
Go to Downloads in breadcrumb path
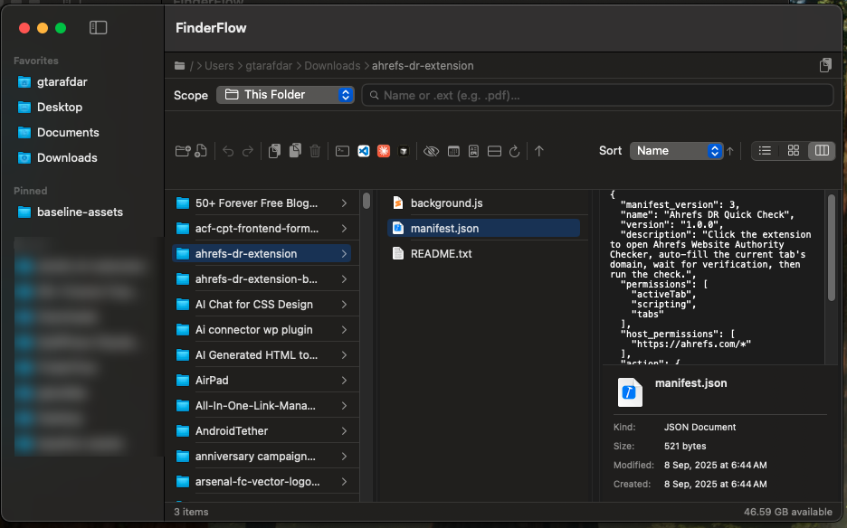coord(332,66)
